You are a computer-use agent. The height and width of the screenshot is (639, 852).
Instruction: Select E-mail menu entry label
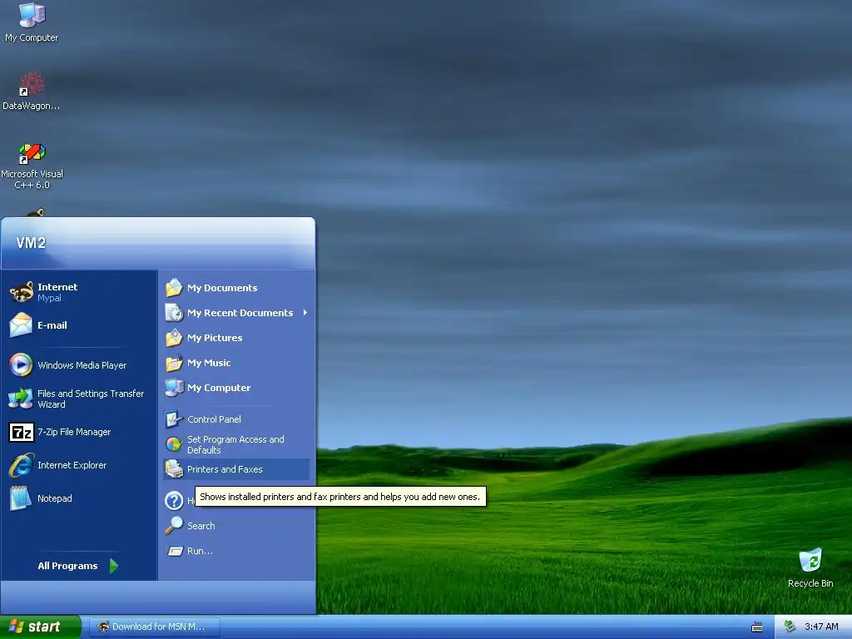point(52,325)
